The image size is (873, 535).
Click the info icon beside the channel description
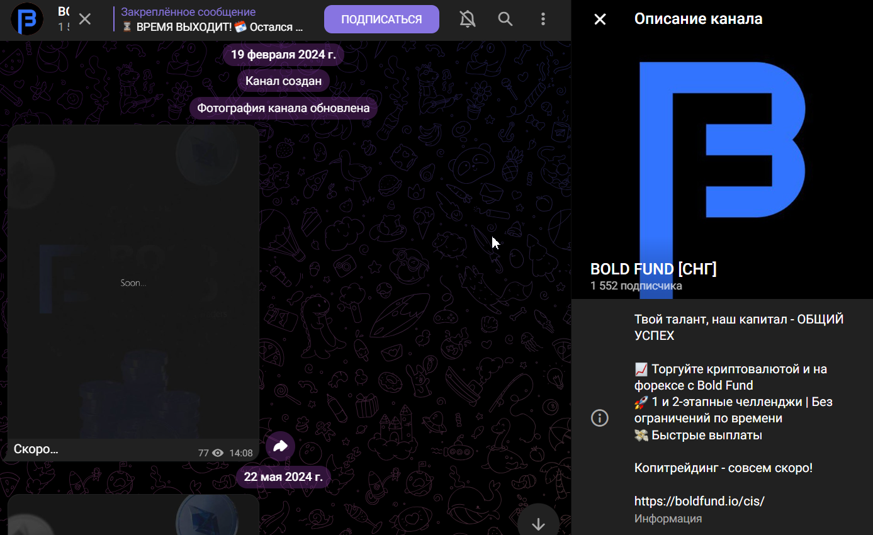point(600,418)
